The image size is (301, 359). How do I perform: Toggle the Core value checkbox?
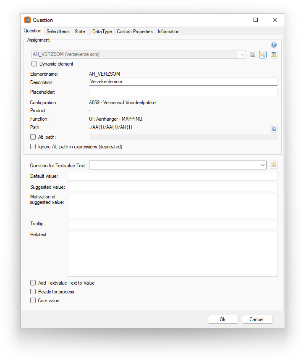pyautogui.click(x=33, y=301)
